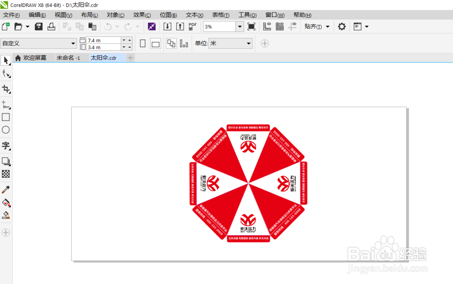Select the Shape tool
This screenshot has width=453, height=284.
6,73
